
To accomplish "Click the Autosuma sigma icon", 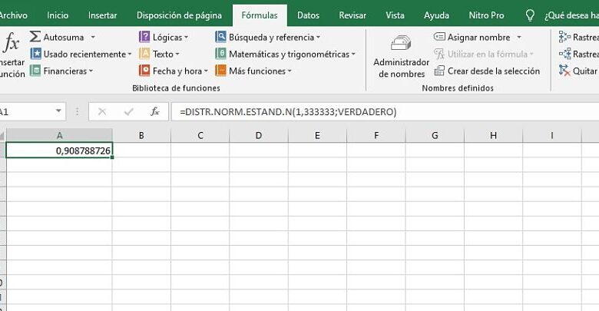I will pos(35,37).
